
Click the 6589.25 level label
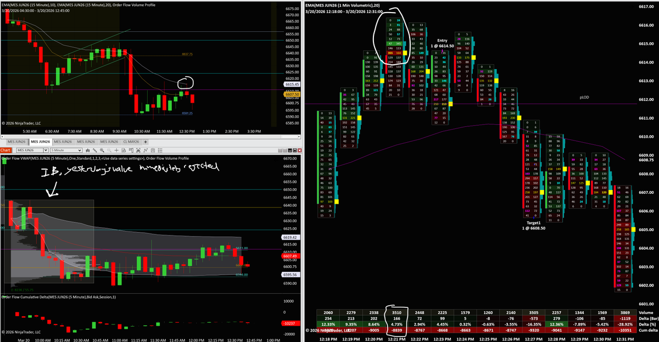coord(188,114)
